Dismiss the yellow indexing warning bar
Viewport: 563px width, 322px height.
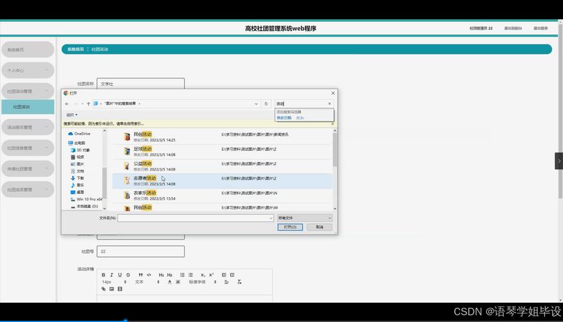pyautogui.click(x=332, y=124)
